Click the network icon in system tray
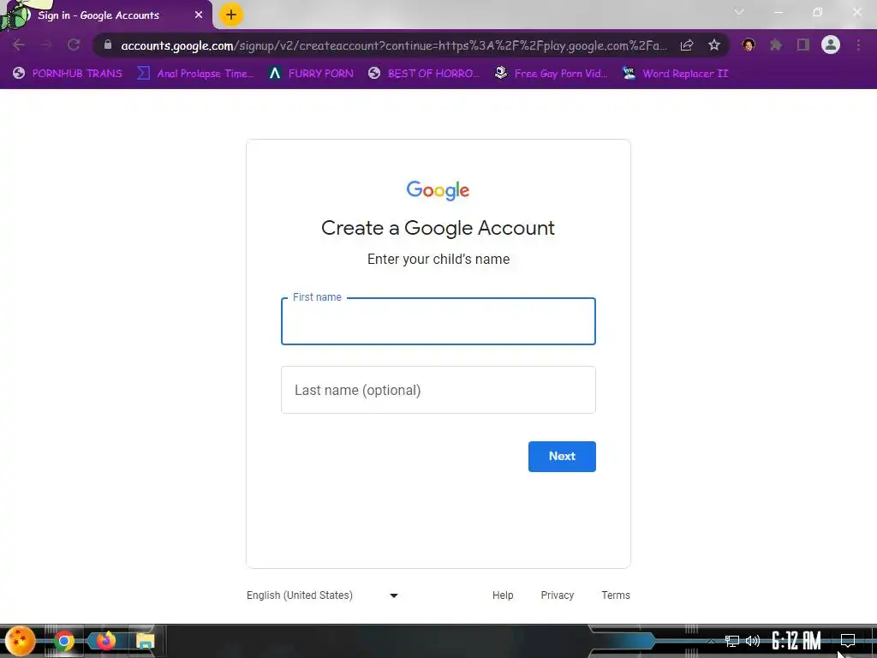Image resolution: width=877 pixels, height=658 pixels. point(732,641)
